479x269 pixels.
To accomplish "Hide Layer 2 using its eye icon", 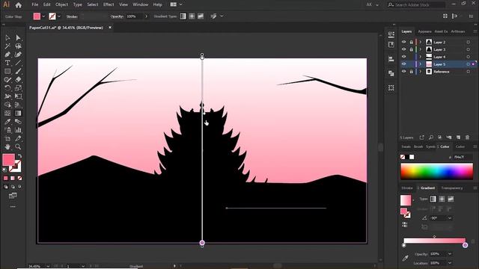I will (404, 42).
